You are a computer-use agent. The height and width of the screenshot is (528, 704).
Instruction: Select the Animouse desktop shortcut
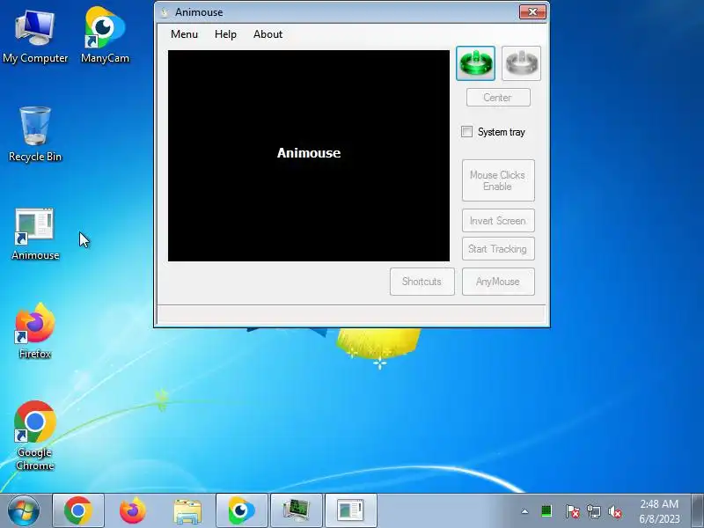tap(35, 234)
